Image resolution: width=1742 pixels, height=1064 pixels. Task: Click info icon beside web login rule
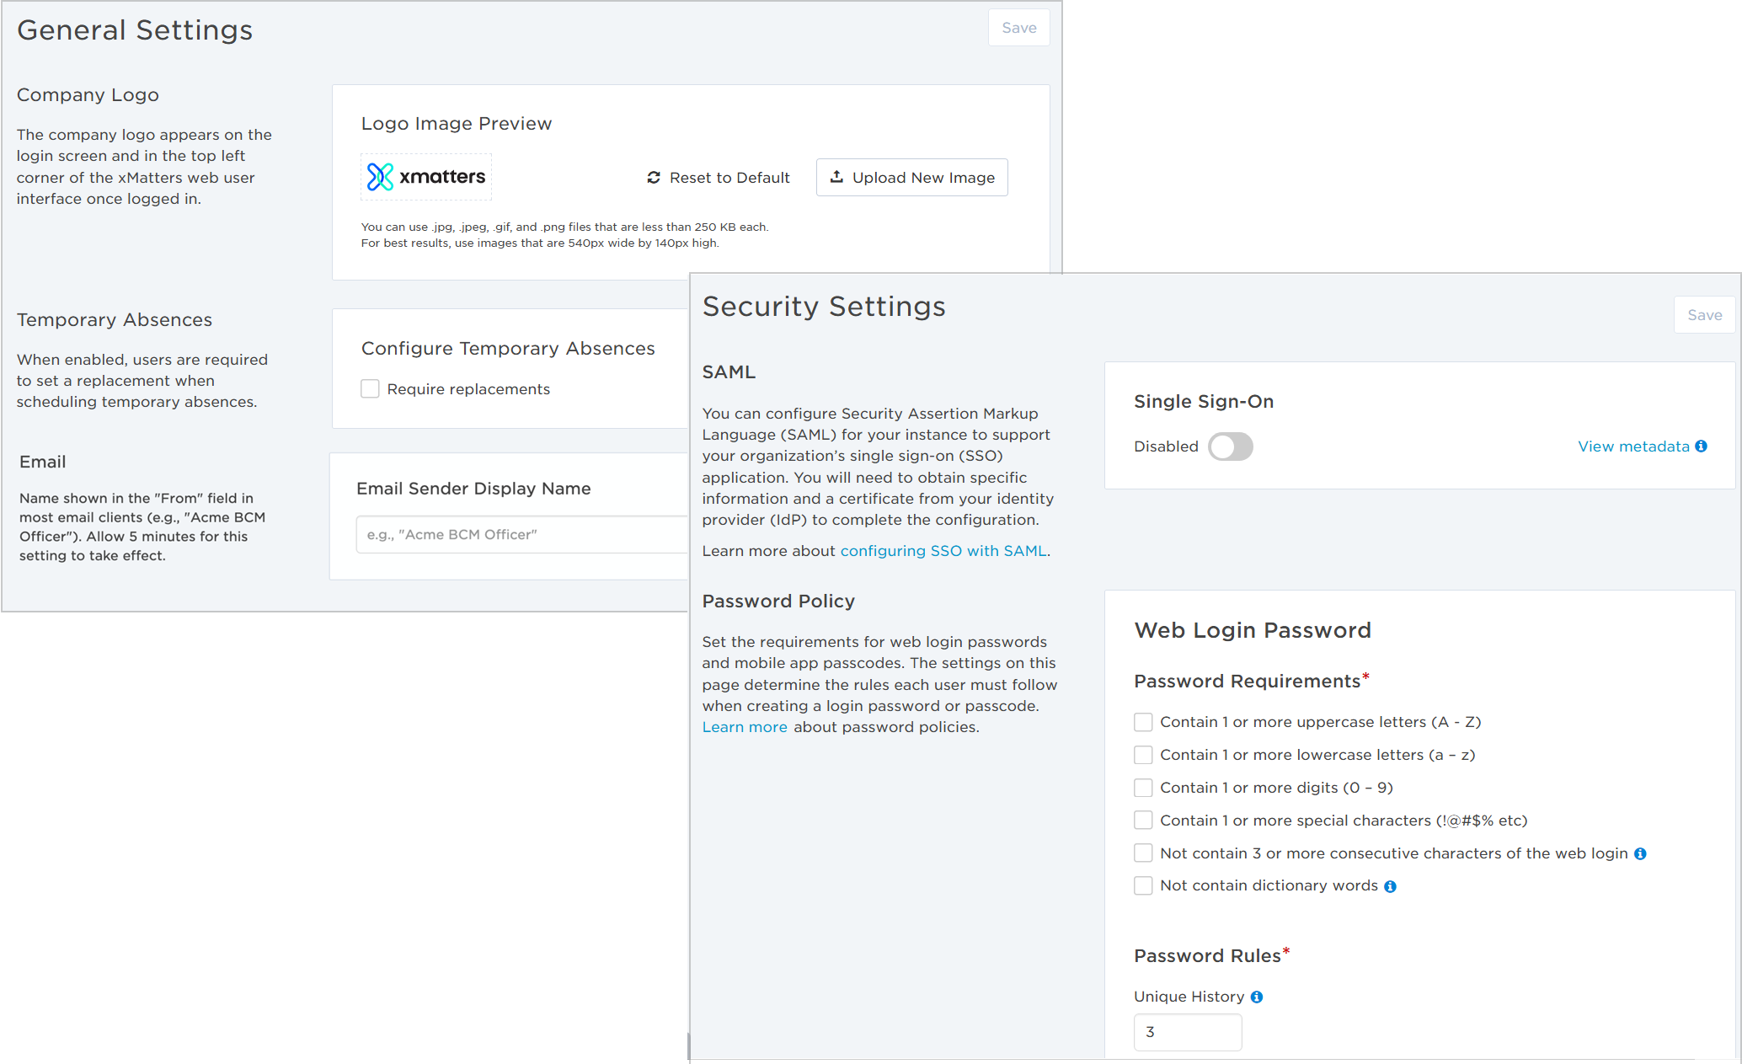1640,853
